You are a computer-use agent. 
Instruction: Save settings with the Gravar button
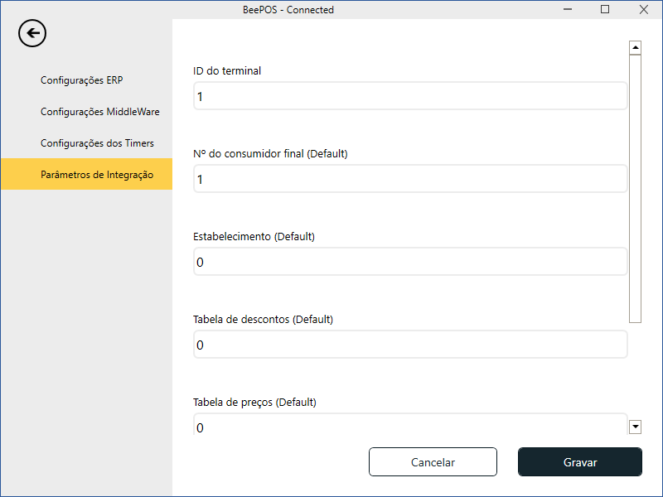coord(580,462)
